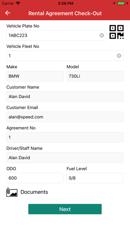Image resolution: width=130 pixels, height=231 pixels.
Task: Open the QR code scanner
Action: click(x=116, y=32)
